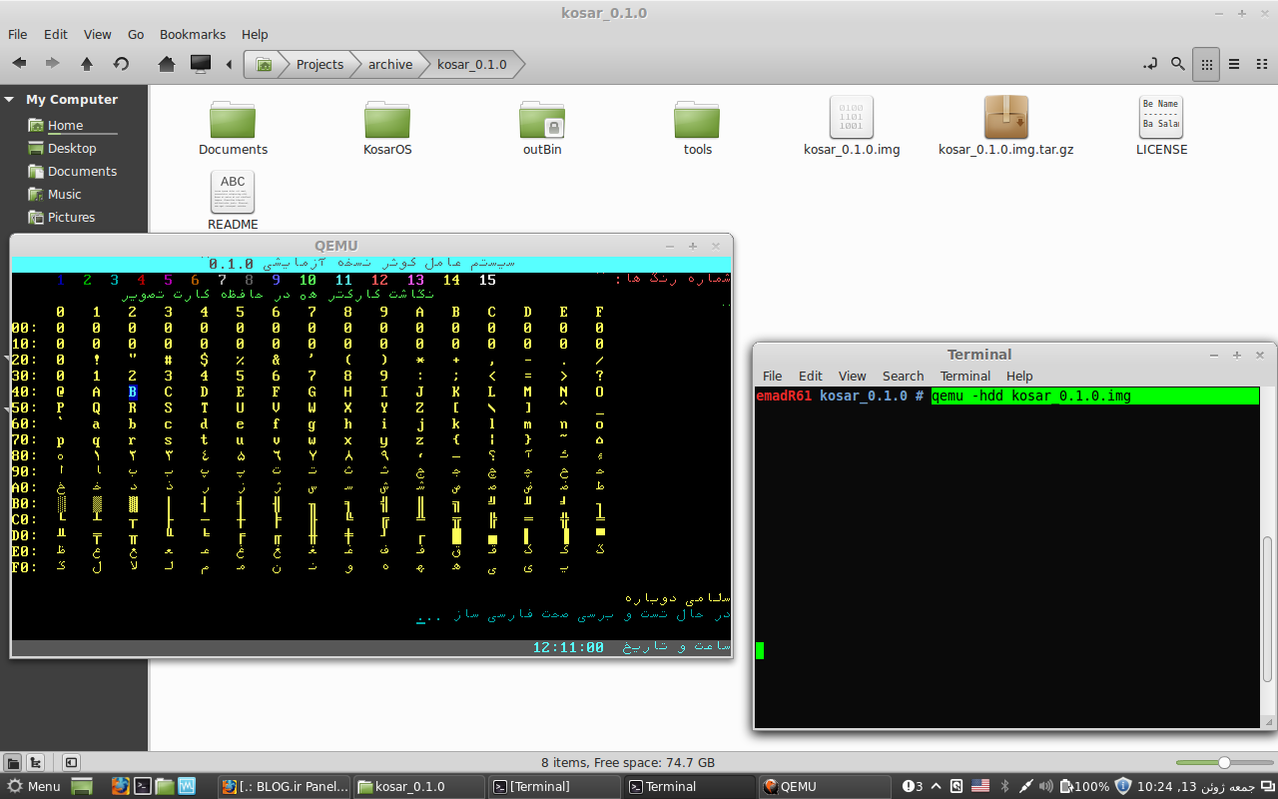Screen dimensions: 1278x799
Task: Click the toggle location entry icon
Action: pos(1150,64)
